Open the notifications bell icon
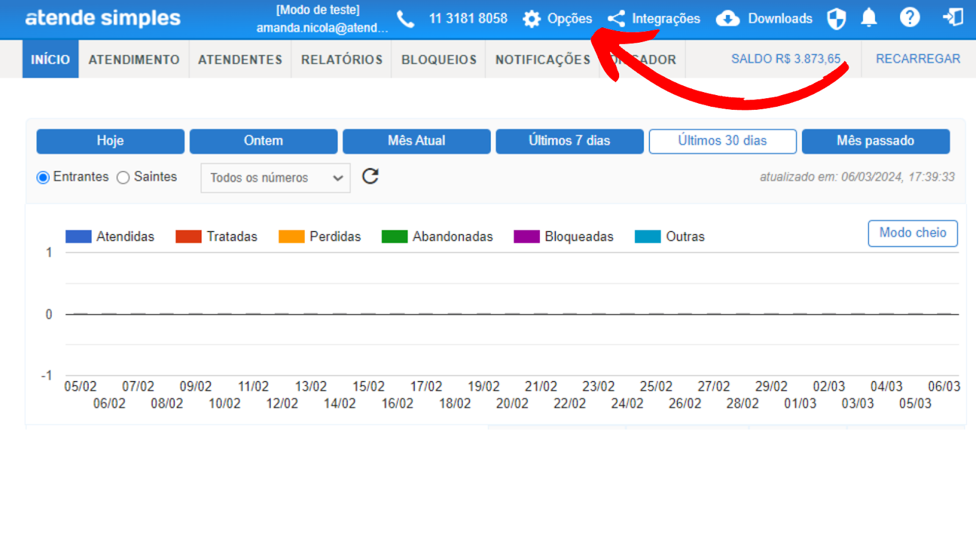 tap(869, 18)
